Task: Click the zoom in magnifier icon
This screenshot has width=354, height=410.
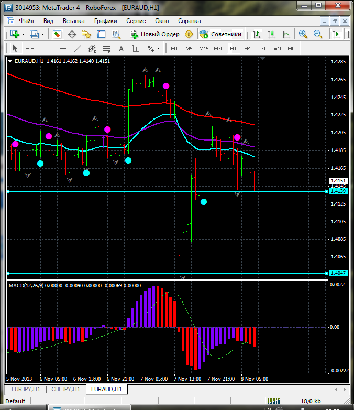Action: pos(303,34)
